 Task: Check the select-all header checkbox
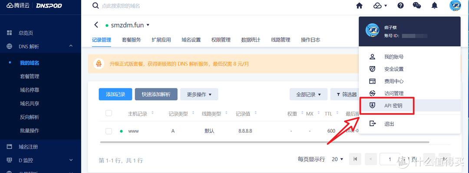[109, 113]
